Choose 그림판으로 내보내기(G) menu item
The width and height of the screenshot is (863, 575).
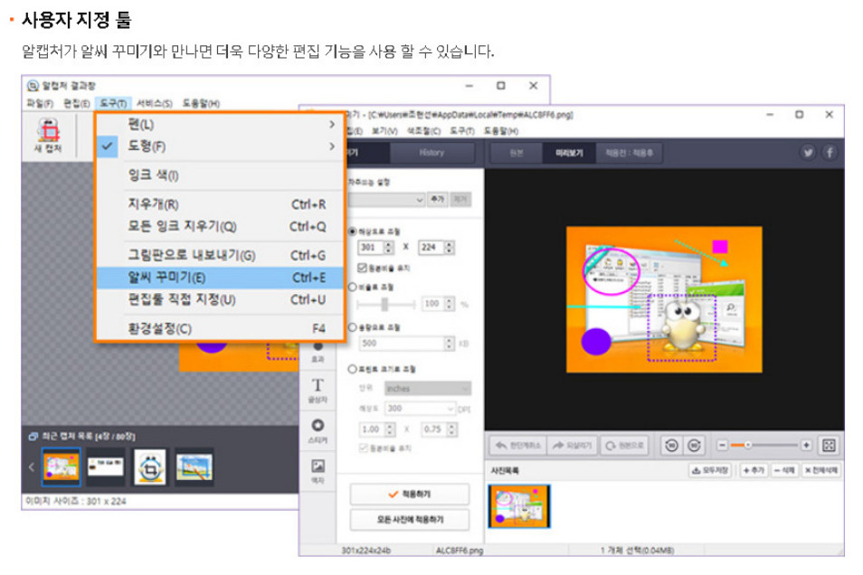220,255
